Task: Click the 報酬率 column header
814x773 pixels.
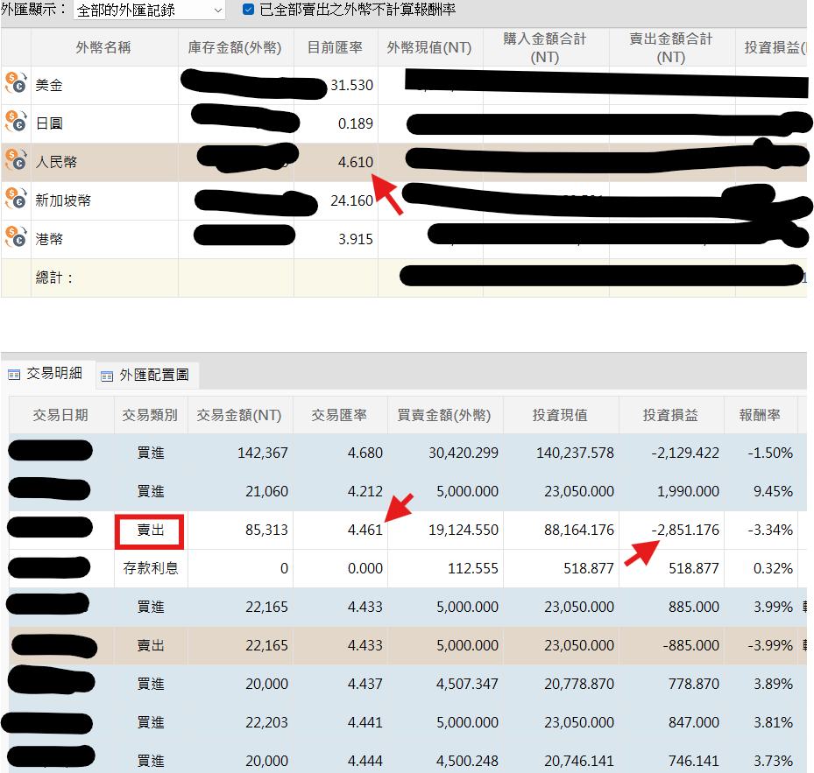Action: click(761, 415)
